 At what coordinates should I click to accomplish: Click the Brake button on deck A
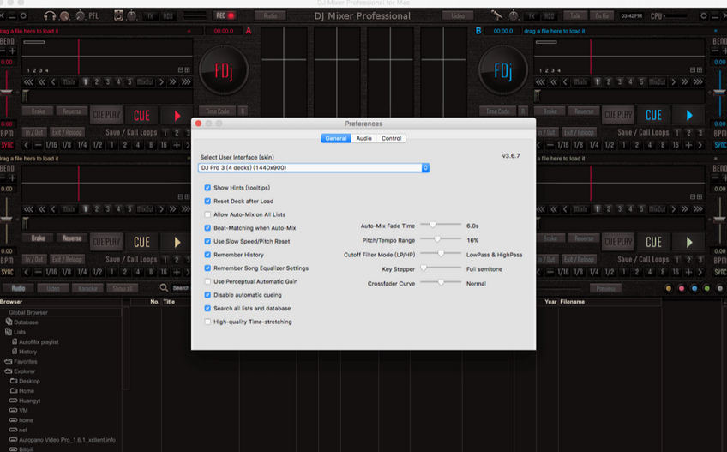tap(38, 111)
